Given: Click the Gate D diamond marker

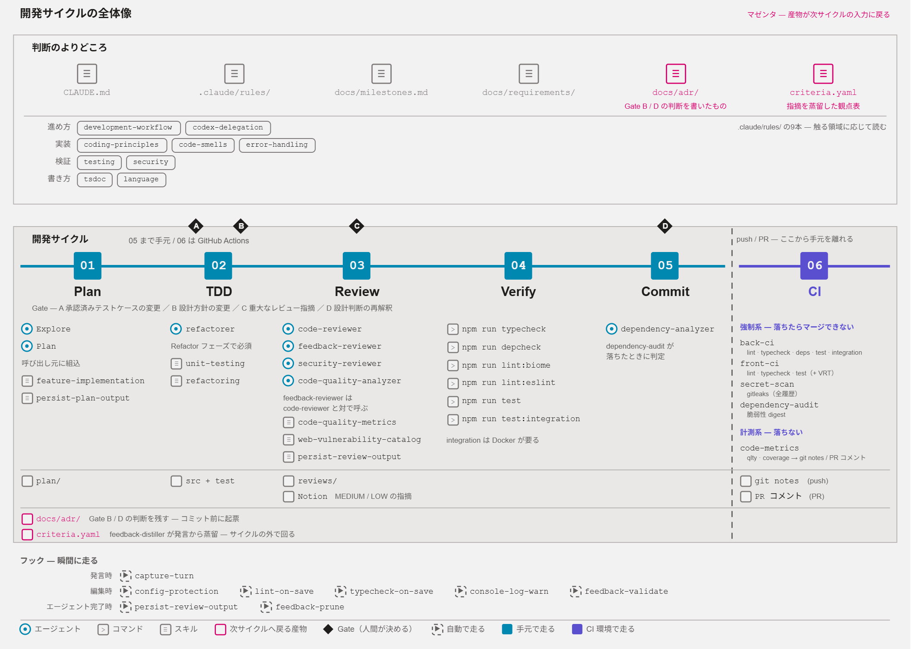Looking at the screenshot, I should click(665, 226).
